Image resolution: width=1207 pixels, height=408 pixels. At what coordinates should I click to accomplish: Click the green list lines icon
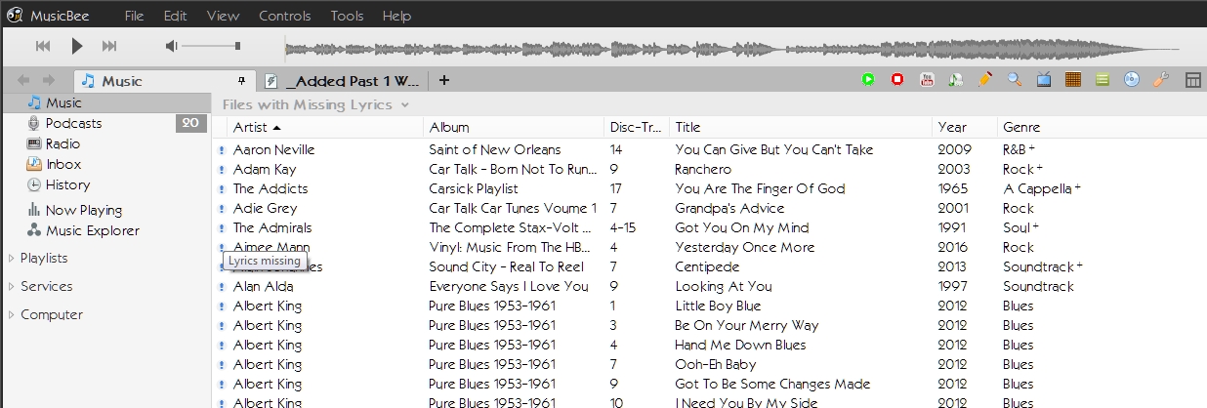pos(1103,80)
